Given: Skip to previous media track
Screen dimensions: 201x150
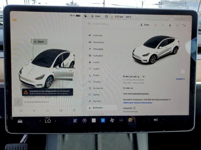Looking at the screenshot, I should [x=21, y=111].
